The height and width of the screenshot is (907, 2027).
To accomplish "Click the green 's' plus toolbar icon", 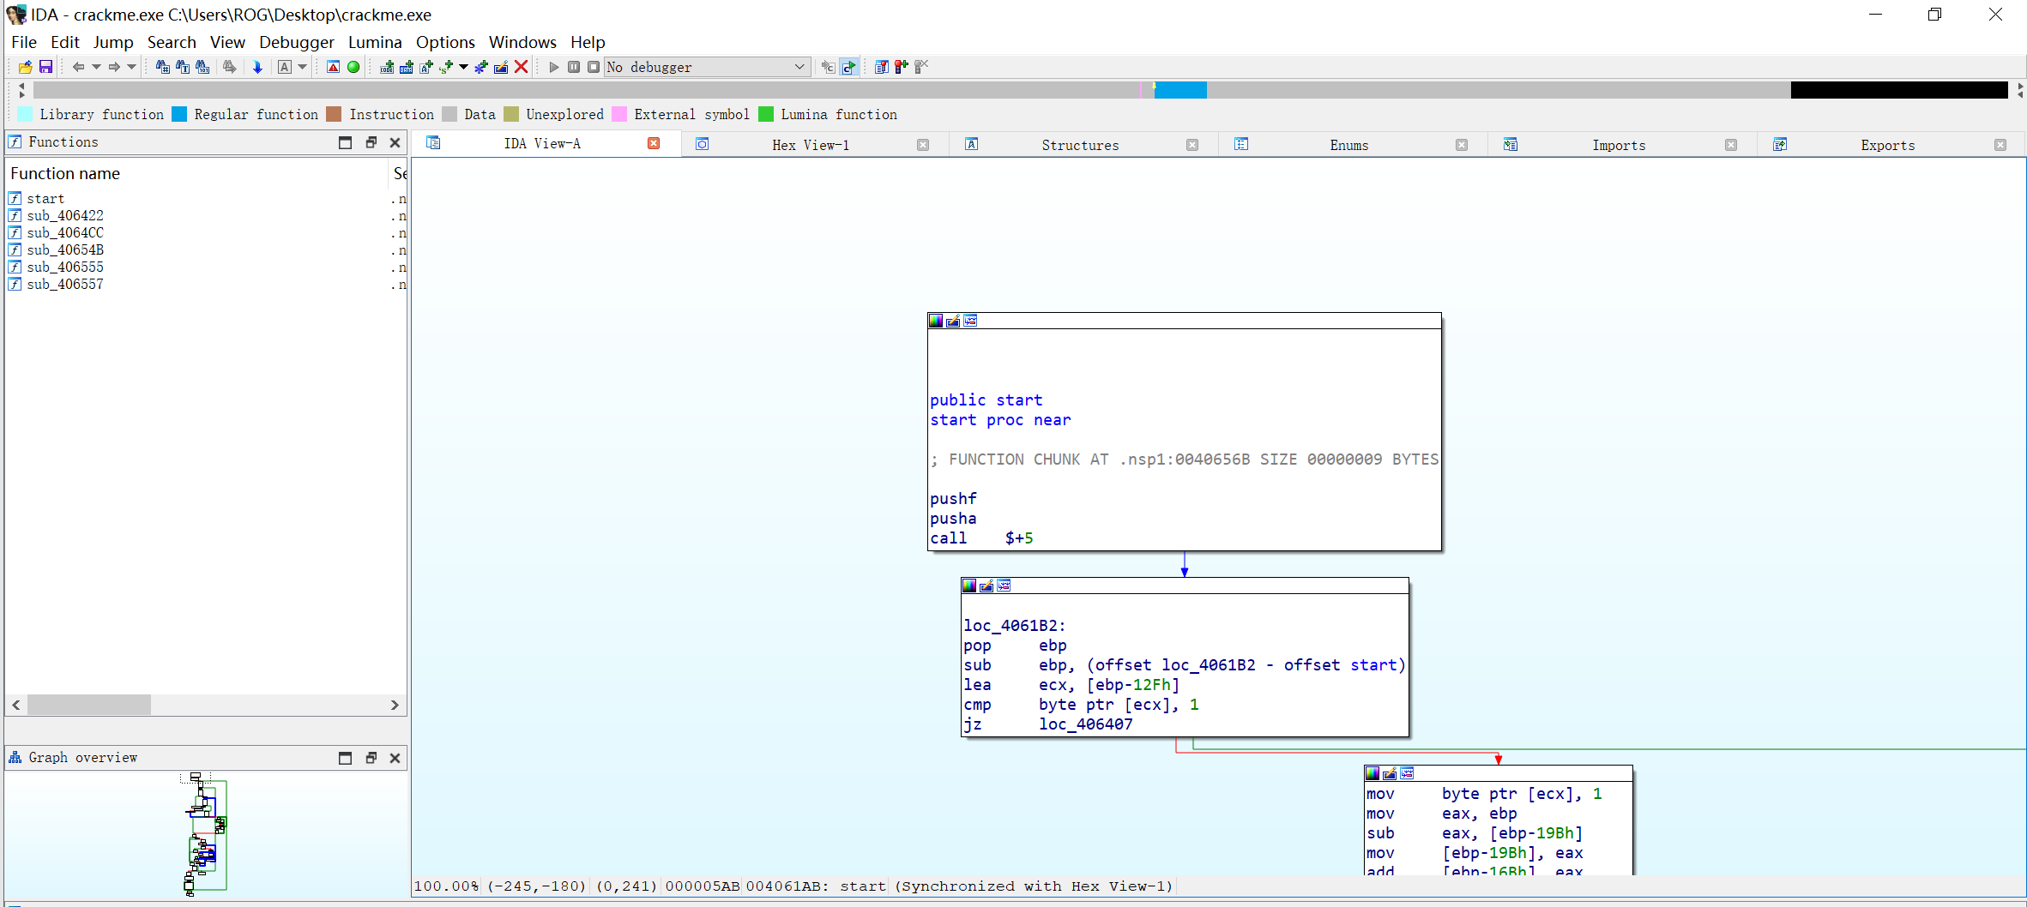I will click(x=446, y=67).
